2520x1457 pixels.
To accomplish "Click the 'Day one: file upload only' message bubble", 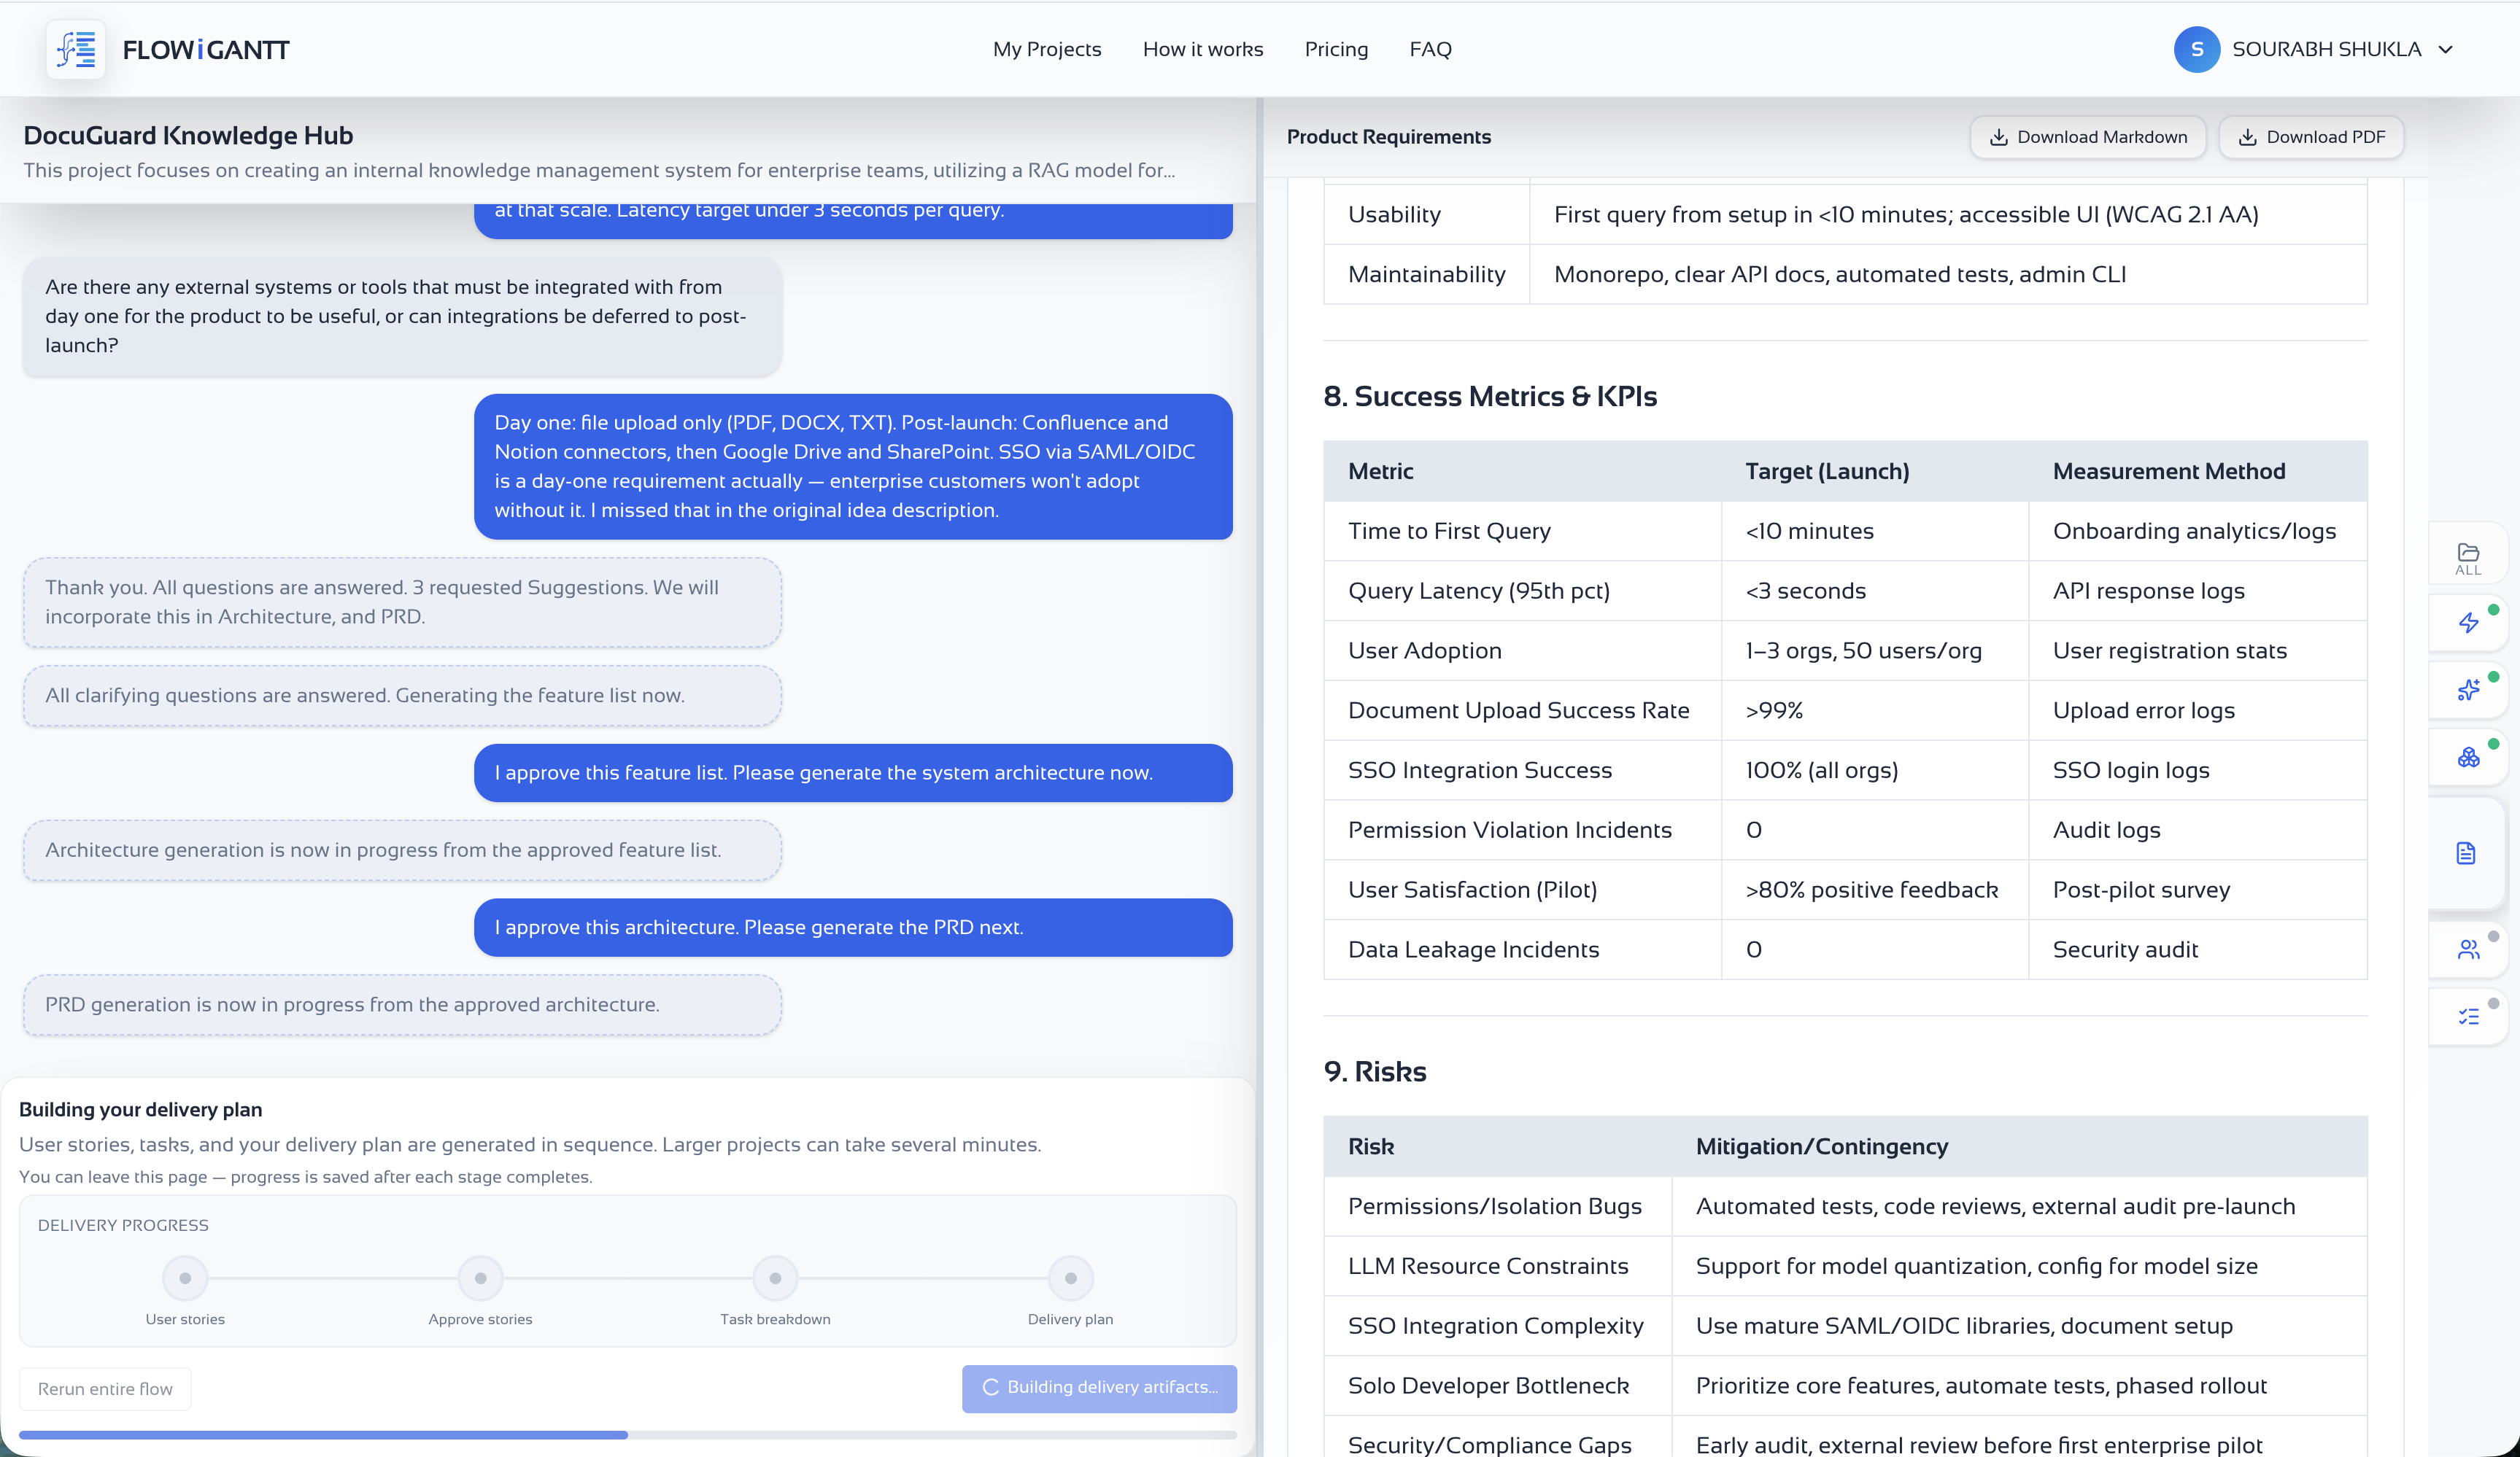I will (853, 467).
